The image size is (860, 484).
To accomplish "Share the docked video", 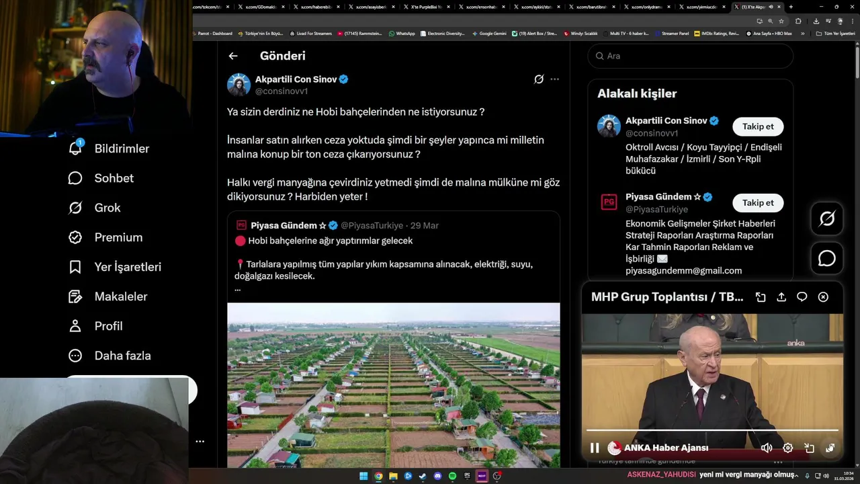I will (781, 297).
